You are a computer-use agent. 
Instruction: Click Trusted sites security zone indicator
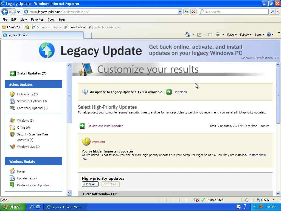[x=212, y=200]
